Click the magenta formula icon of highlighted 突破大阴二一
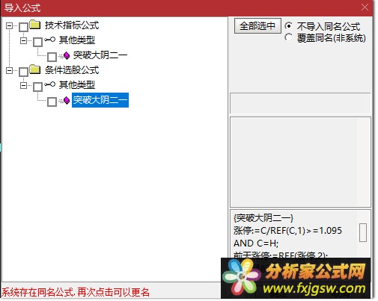378x301 pixels. coord(67,100)
